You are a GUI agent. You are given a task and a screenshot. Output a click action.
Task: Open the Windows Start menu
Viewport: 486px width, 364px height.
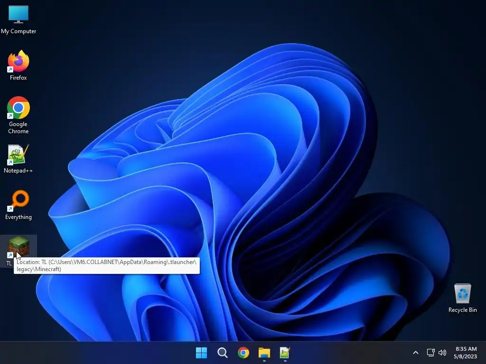coord(201,353)
